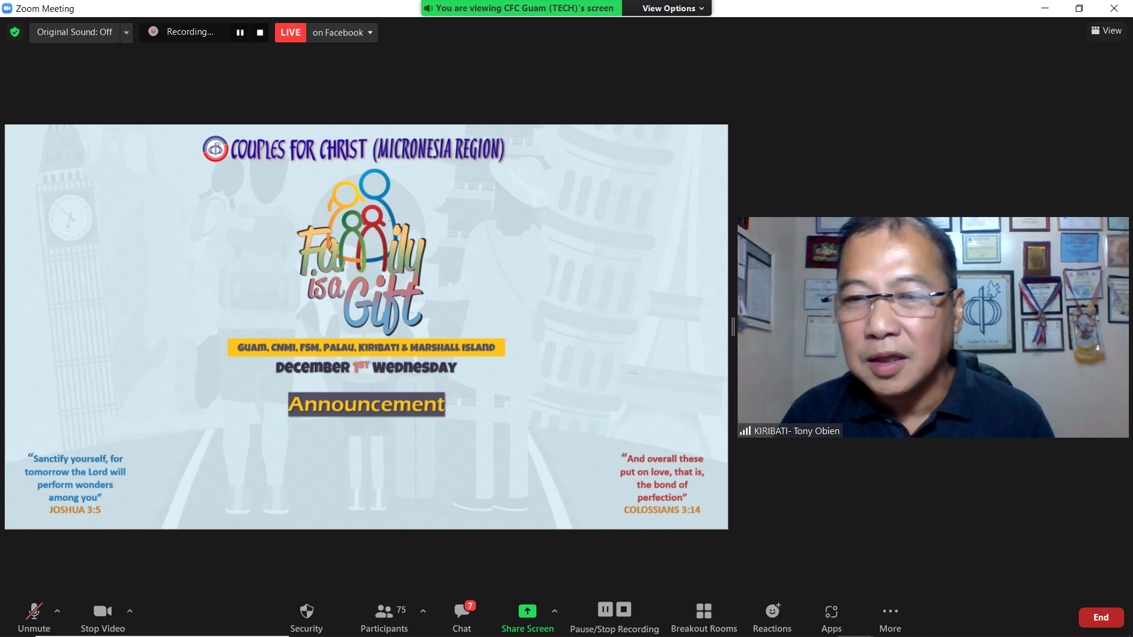Stop recording from the bottom toolbar
Image resolution: width=1133 pixels, height=637 pixels.
pos(624,609)
